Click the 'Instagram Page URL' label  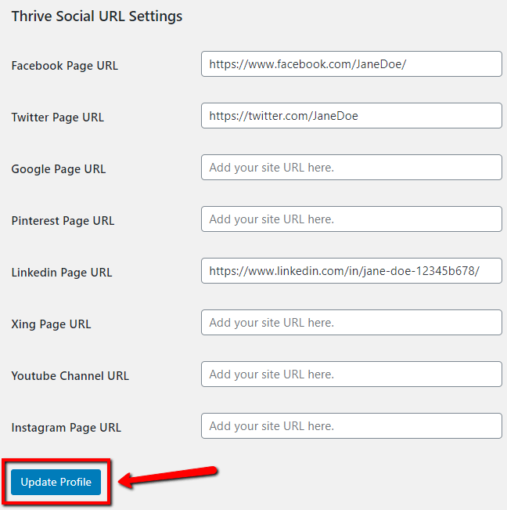click(67, 428)
